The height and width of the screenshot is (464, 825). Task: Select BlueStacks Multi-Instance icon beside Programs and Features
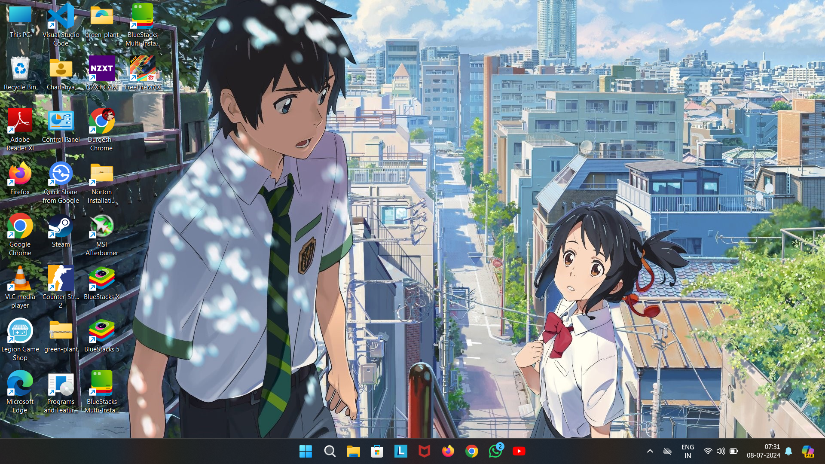point(102,392)
